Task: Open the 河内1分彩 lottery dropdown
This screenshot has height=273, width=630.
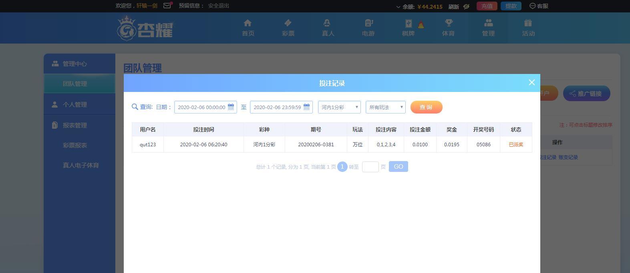Action: (340, 107)
